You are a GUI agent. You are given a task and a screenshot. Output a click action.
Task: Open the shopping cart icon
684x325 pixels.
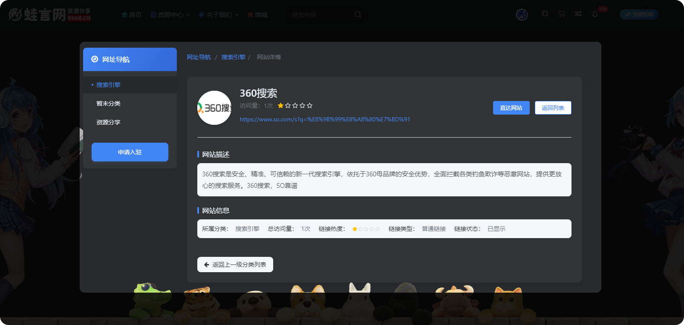coord(562,14)
